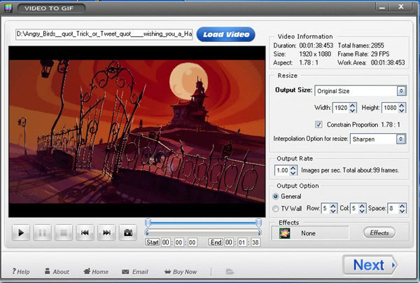Click the Start label button
420x283 pixels.
click(153, 242)
